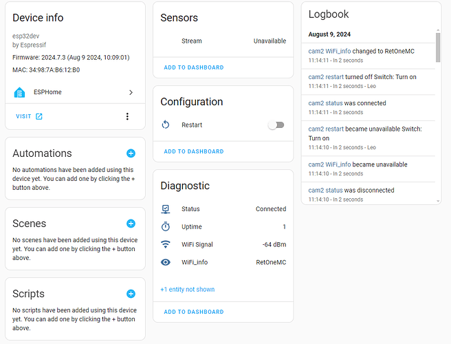Add Diagnostic card to dashboard
Screen dimensions: 451x344
click(x=193, y=312)
